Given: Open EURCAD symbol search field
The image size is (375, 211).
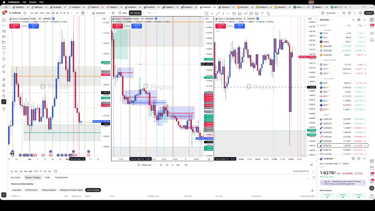Looking at the screenshot, I should click(15, 13).
